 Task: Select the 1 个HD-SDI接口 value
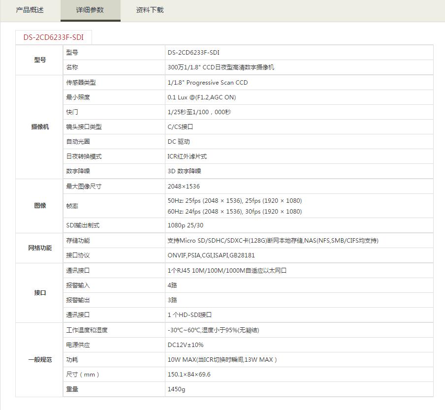click(x=190, y=315)
